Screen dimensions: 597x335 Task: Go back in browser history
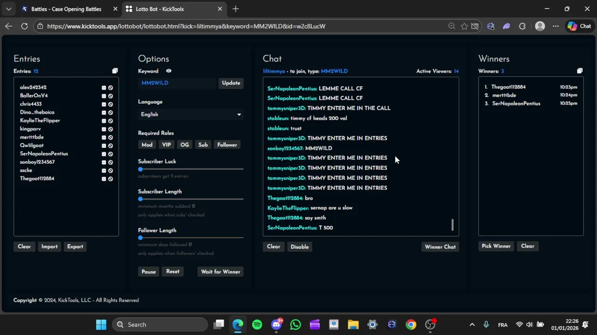[x=8, y=27]
